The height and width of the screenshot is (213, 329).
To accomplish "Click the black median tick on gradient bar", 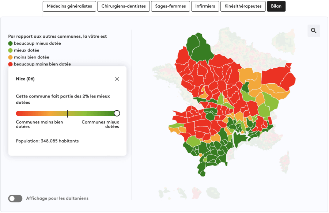I will [67, 113].
